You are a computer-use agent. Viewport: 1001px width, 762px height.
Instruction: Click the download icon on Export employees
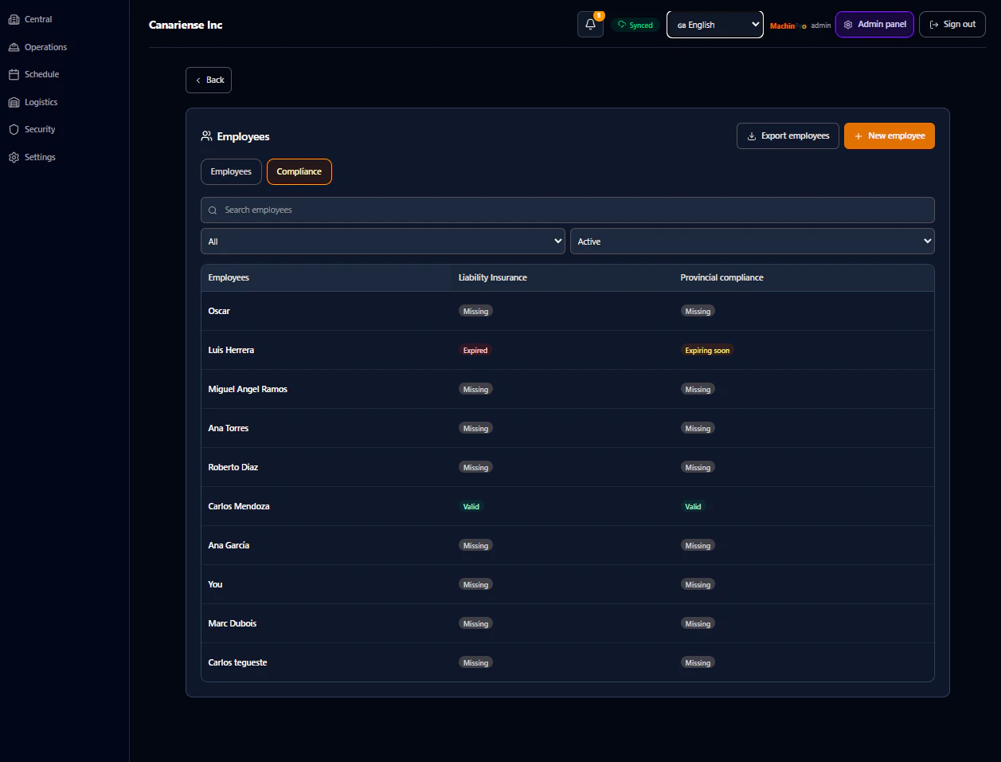(749, 136)
